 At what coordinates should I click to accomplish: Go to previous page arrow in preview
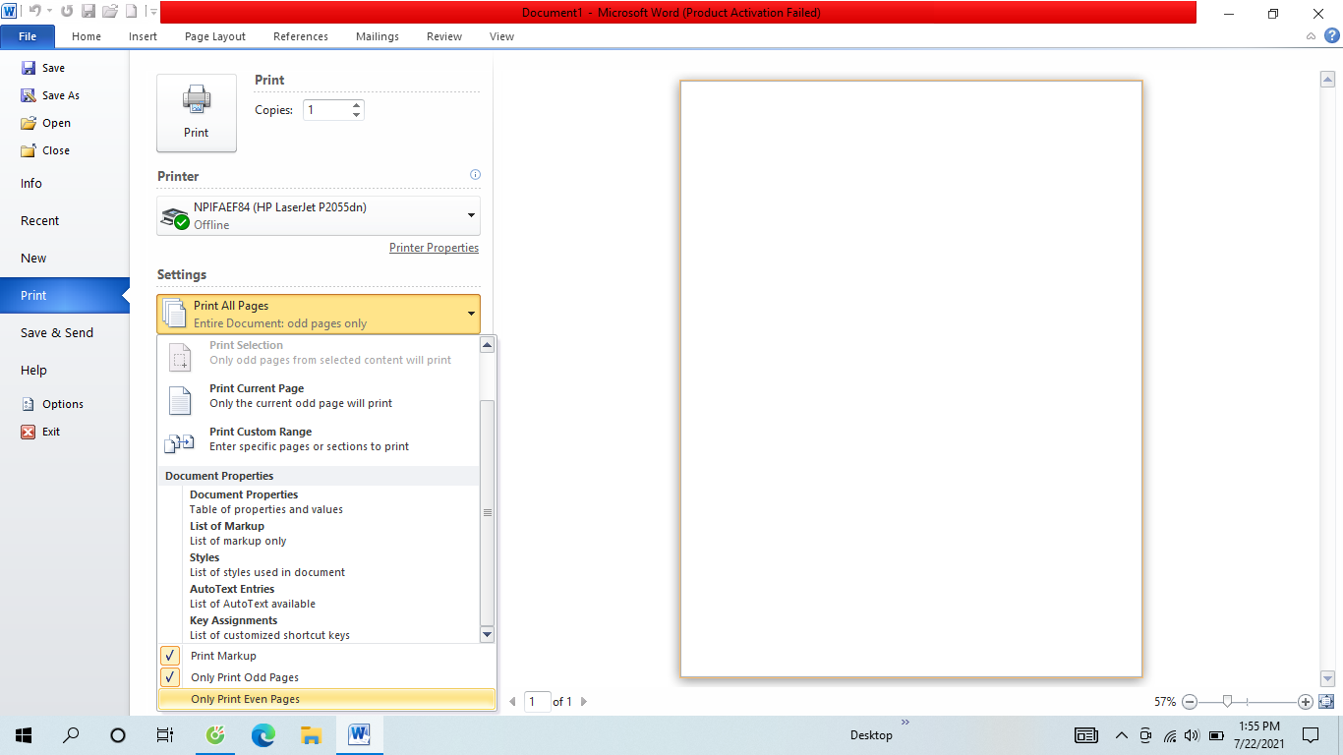(x=512, y=702)
